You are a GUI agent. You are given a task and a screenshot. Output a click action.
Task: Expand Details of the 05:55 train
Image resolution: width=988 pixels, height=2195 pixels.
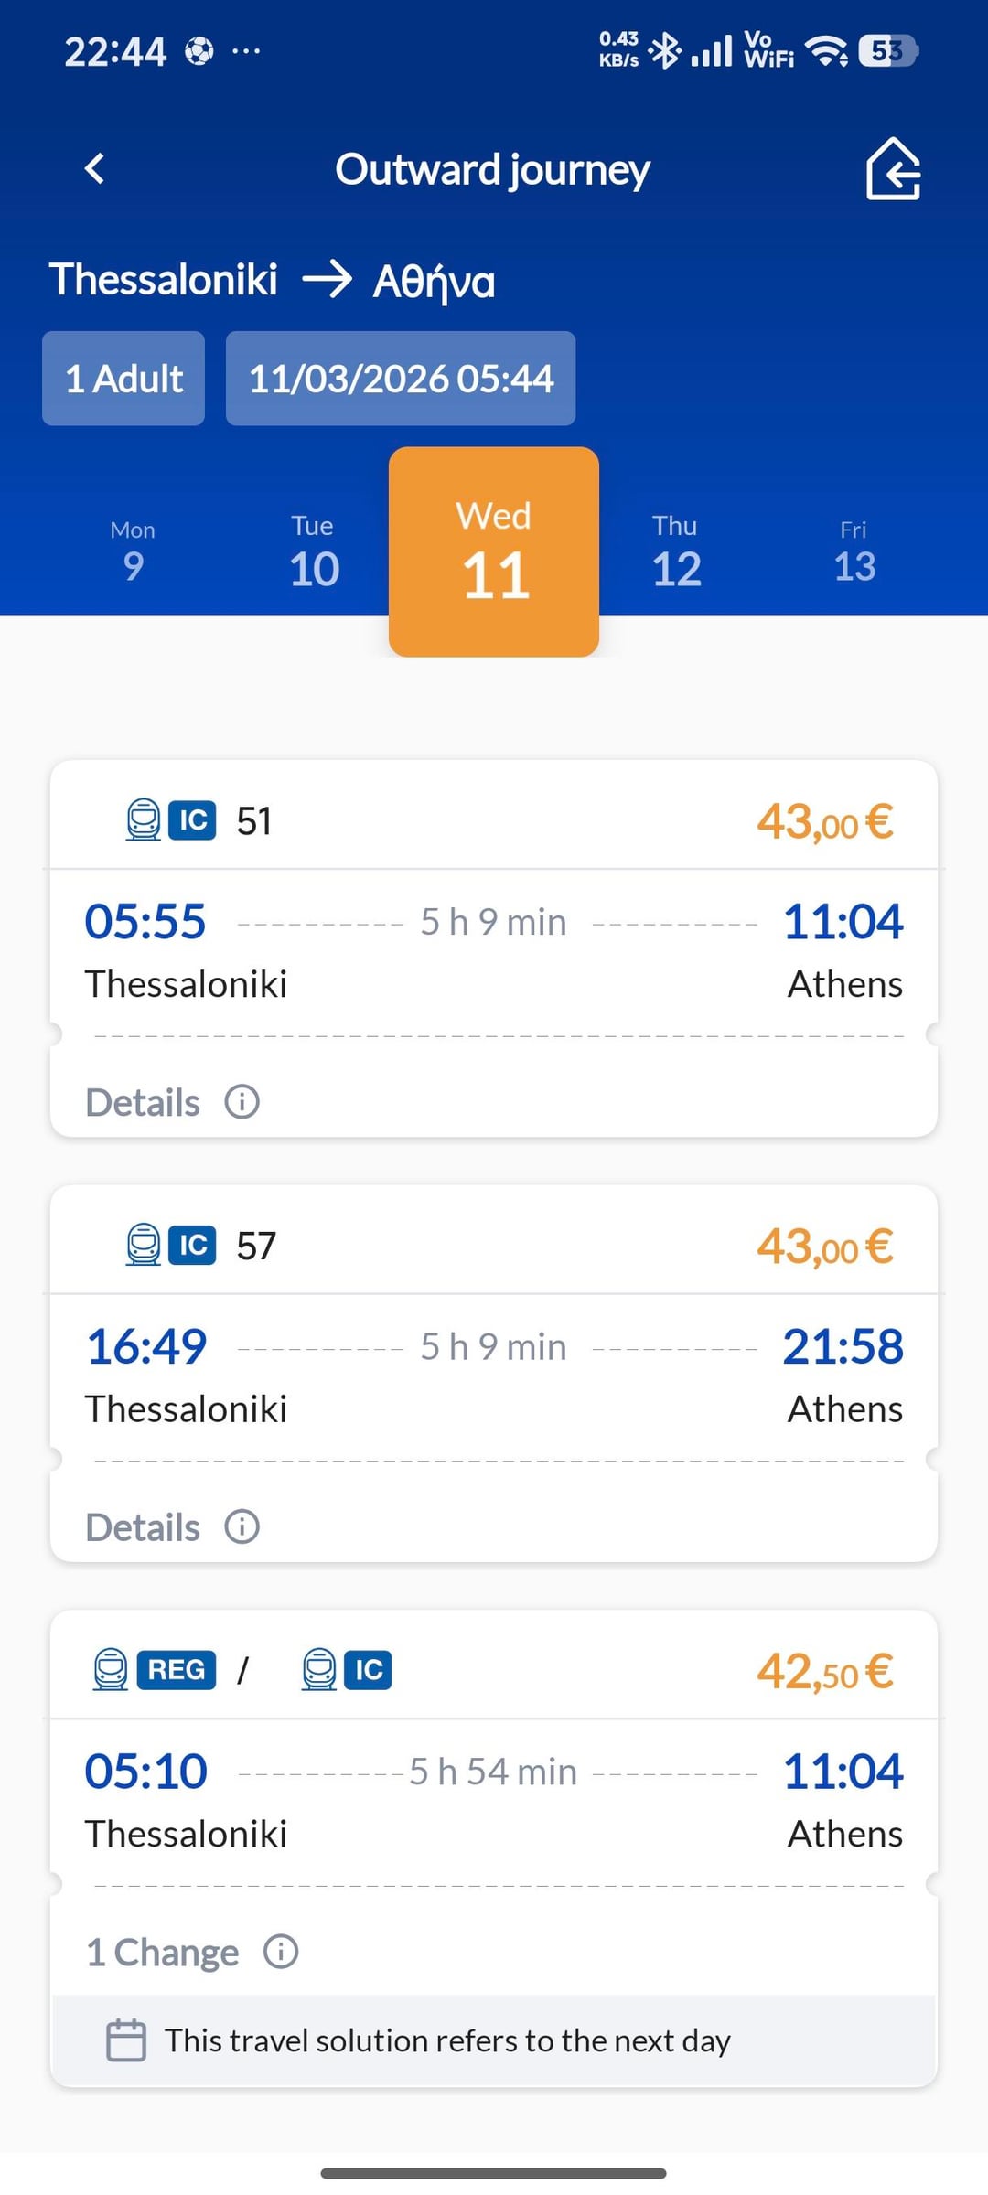[143, 1102]
